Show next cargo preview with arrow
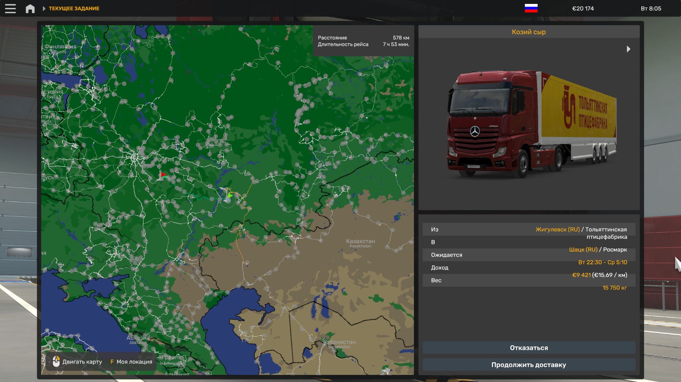 coord(629,49)
